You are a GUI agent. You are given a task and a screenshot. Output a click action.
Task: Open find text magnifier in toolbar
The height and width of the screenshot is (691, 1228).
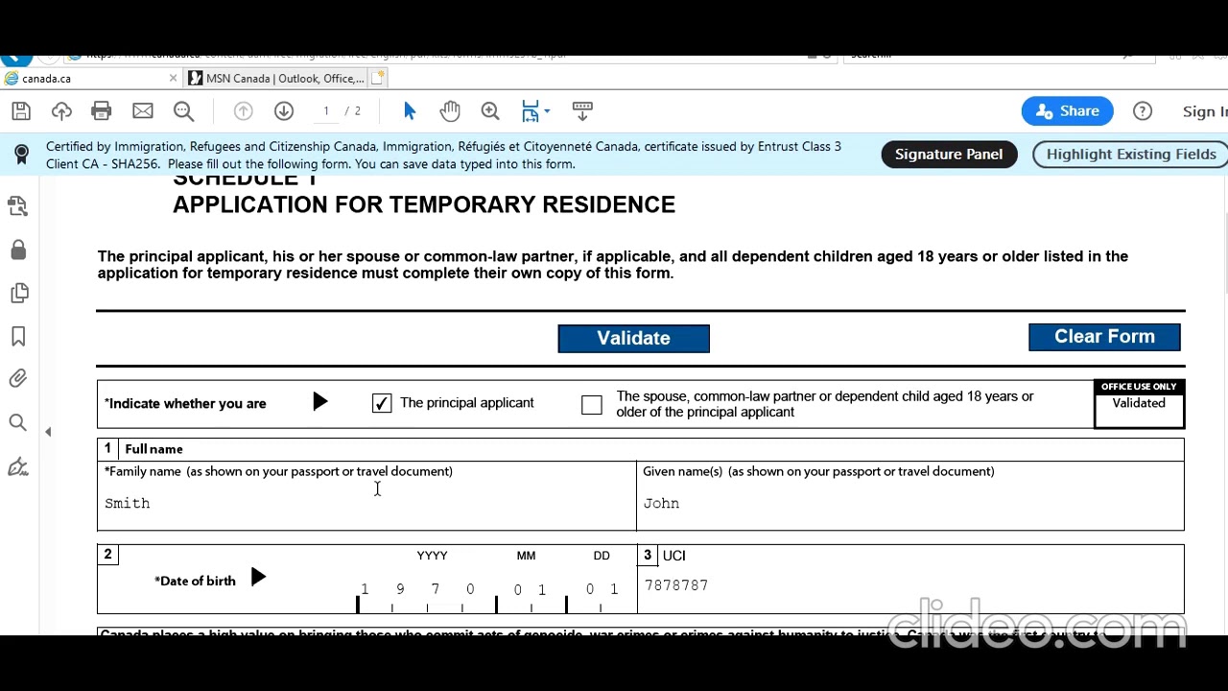(x=184, y=111)
